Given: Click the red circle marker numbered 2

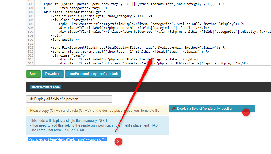Looking at the screenshot, I should tap(118, 142).
